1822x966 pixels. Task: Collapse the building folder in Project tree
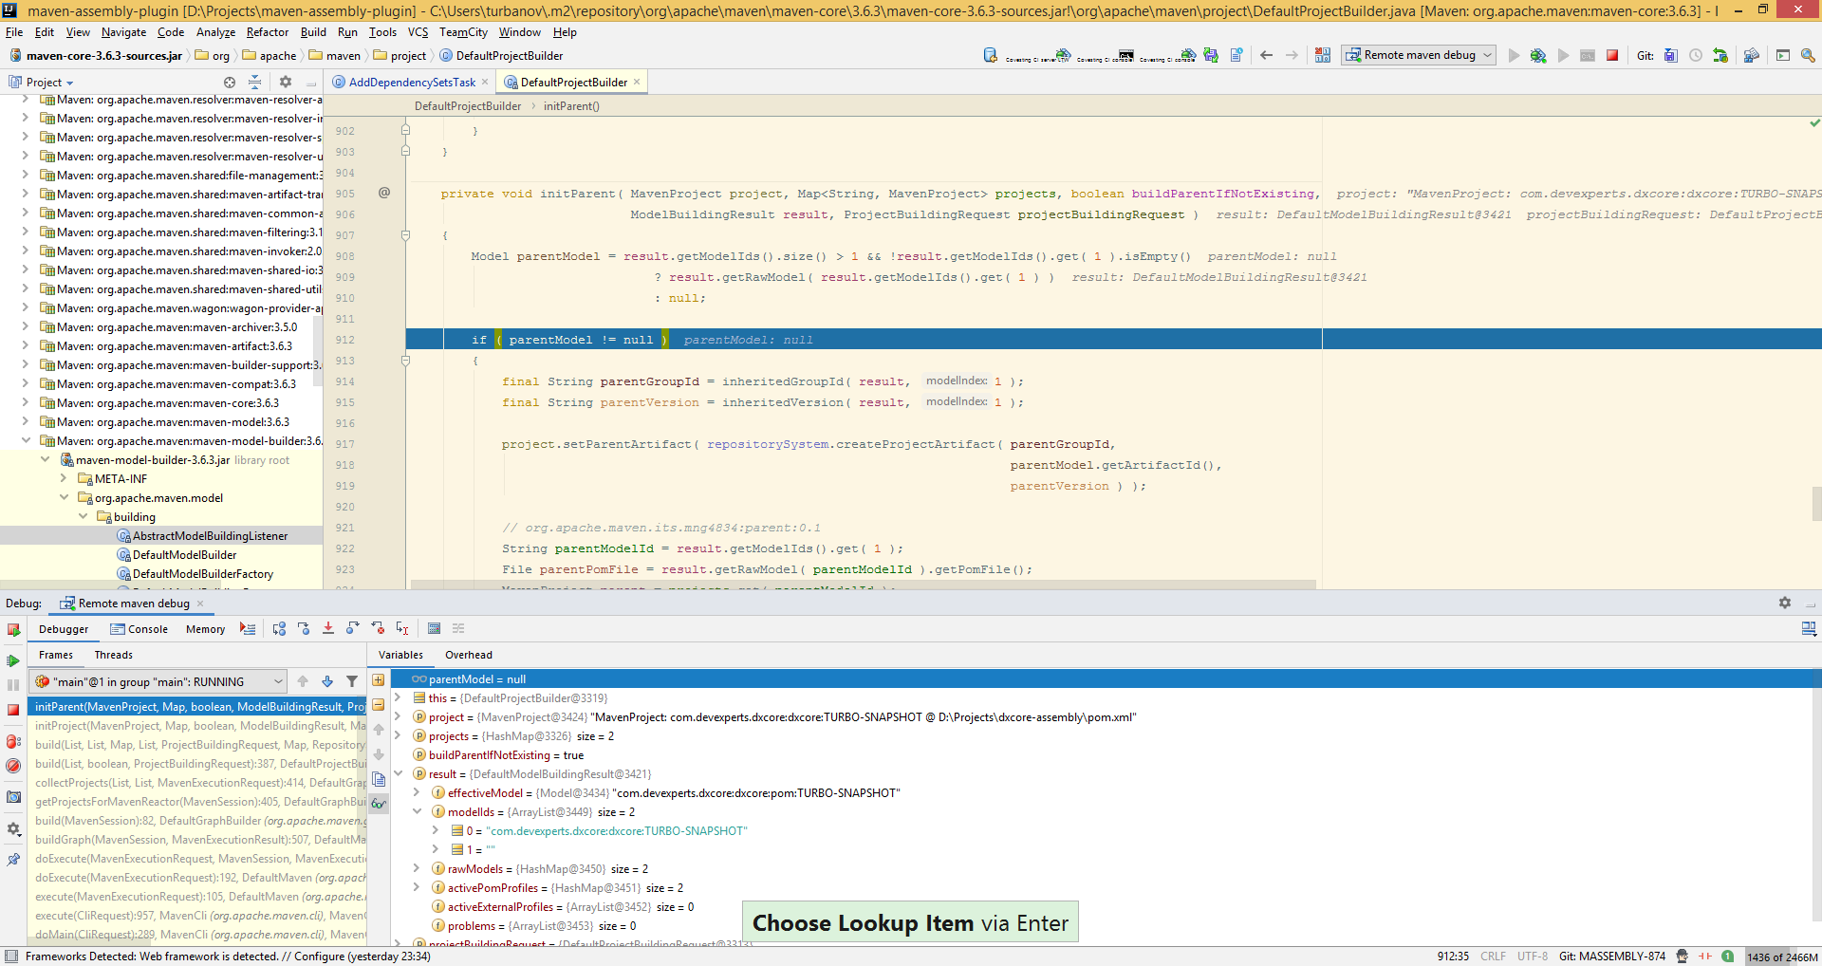click(x=83, y=517)
